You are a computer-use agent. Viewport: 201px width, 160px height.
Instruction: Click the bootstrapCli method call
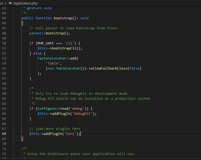(64, 48)
